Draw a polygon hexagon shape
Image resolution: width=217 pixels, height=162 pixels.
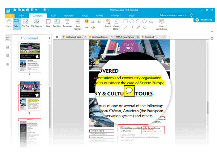(x=144, y=21)
